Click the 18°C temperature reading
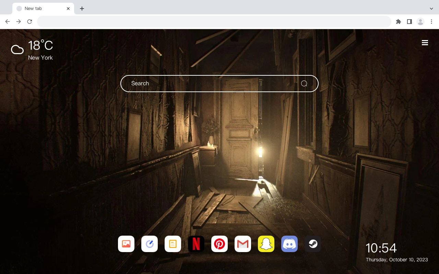The width and height of the screenshot is (439, 274). [x=40, y=46]
